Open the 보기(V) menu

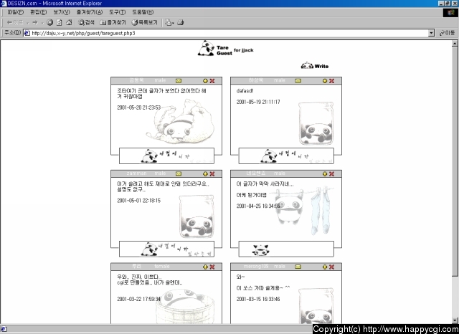coord(62,12)
